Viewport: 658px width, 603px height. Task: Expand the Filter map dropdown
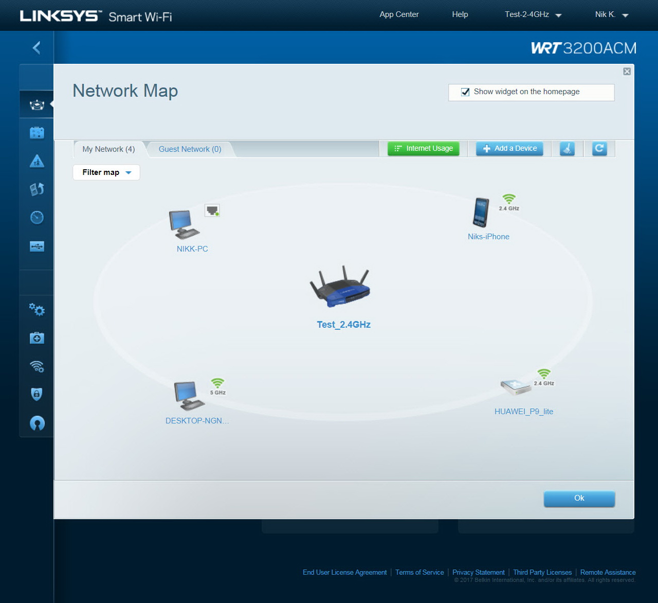pos(106,172)
